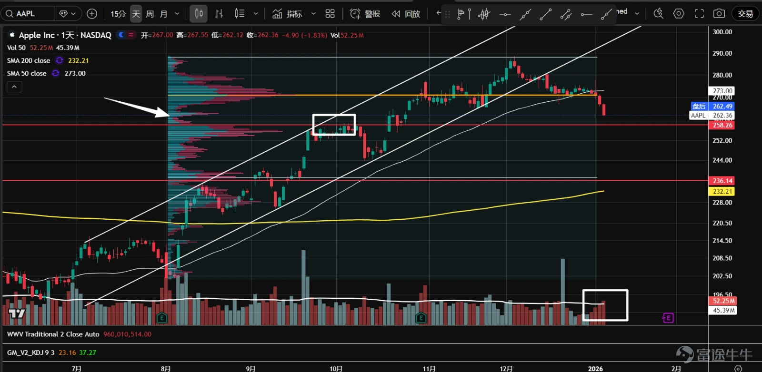Image resolution: width=762 pixels, height=372 pixels.
Task: Click the 52.25M volume axis label
Action: pyautogui.click(x=723, y=301)
